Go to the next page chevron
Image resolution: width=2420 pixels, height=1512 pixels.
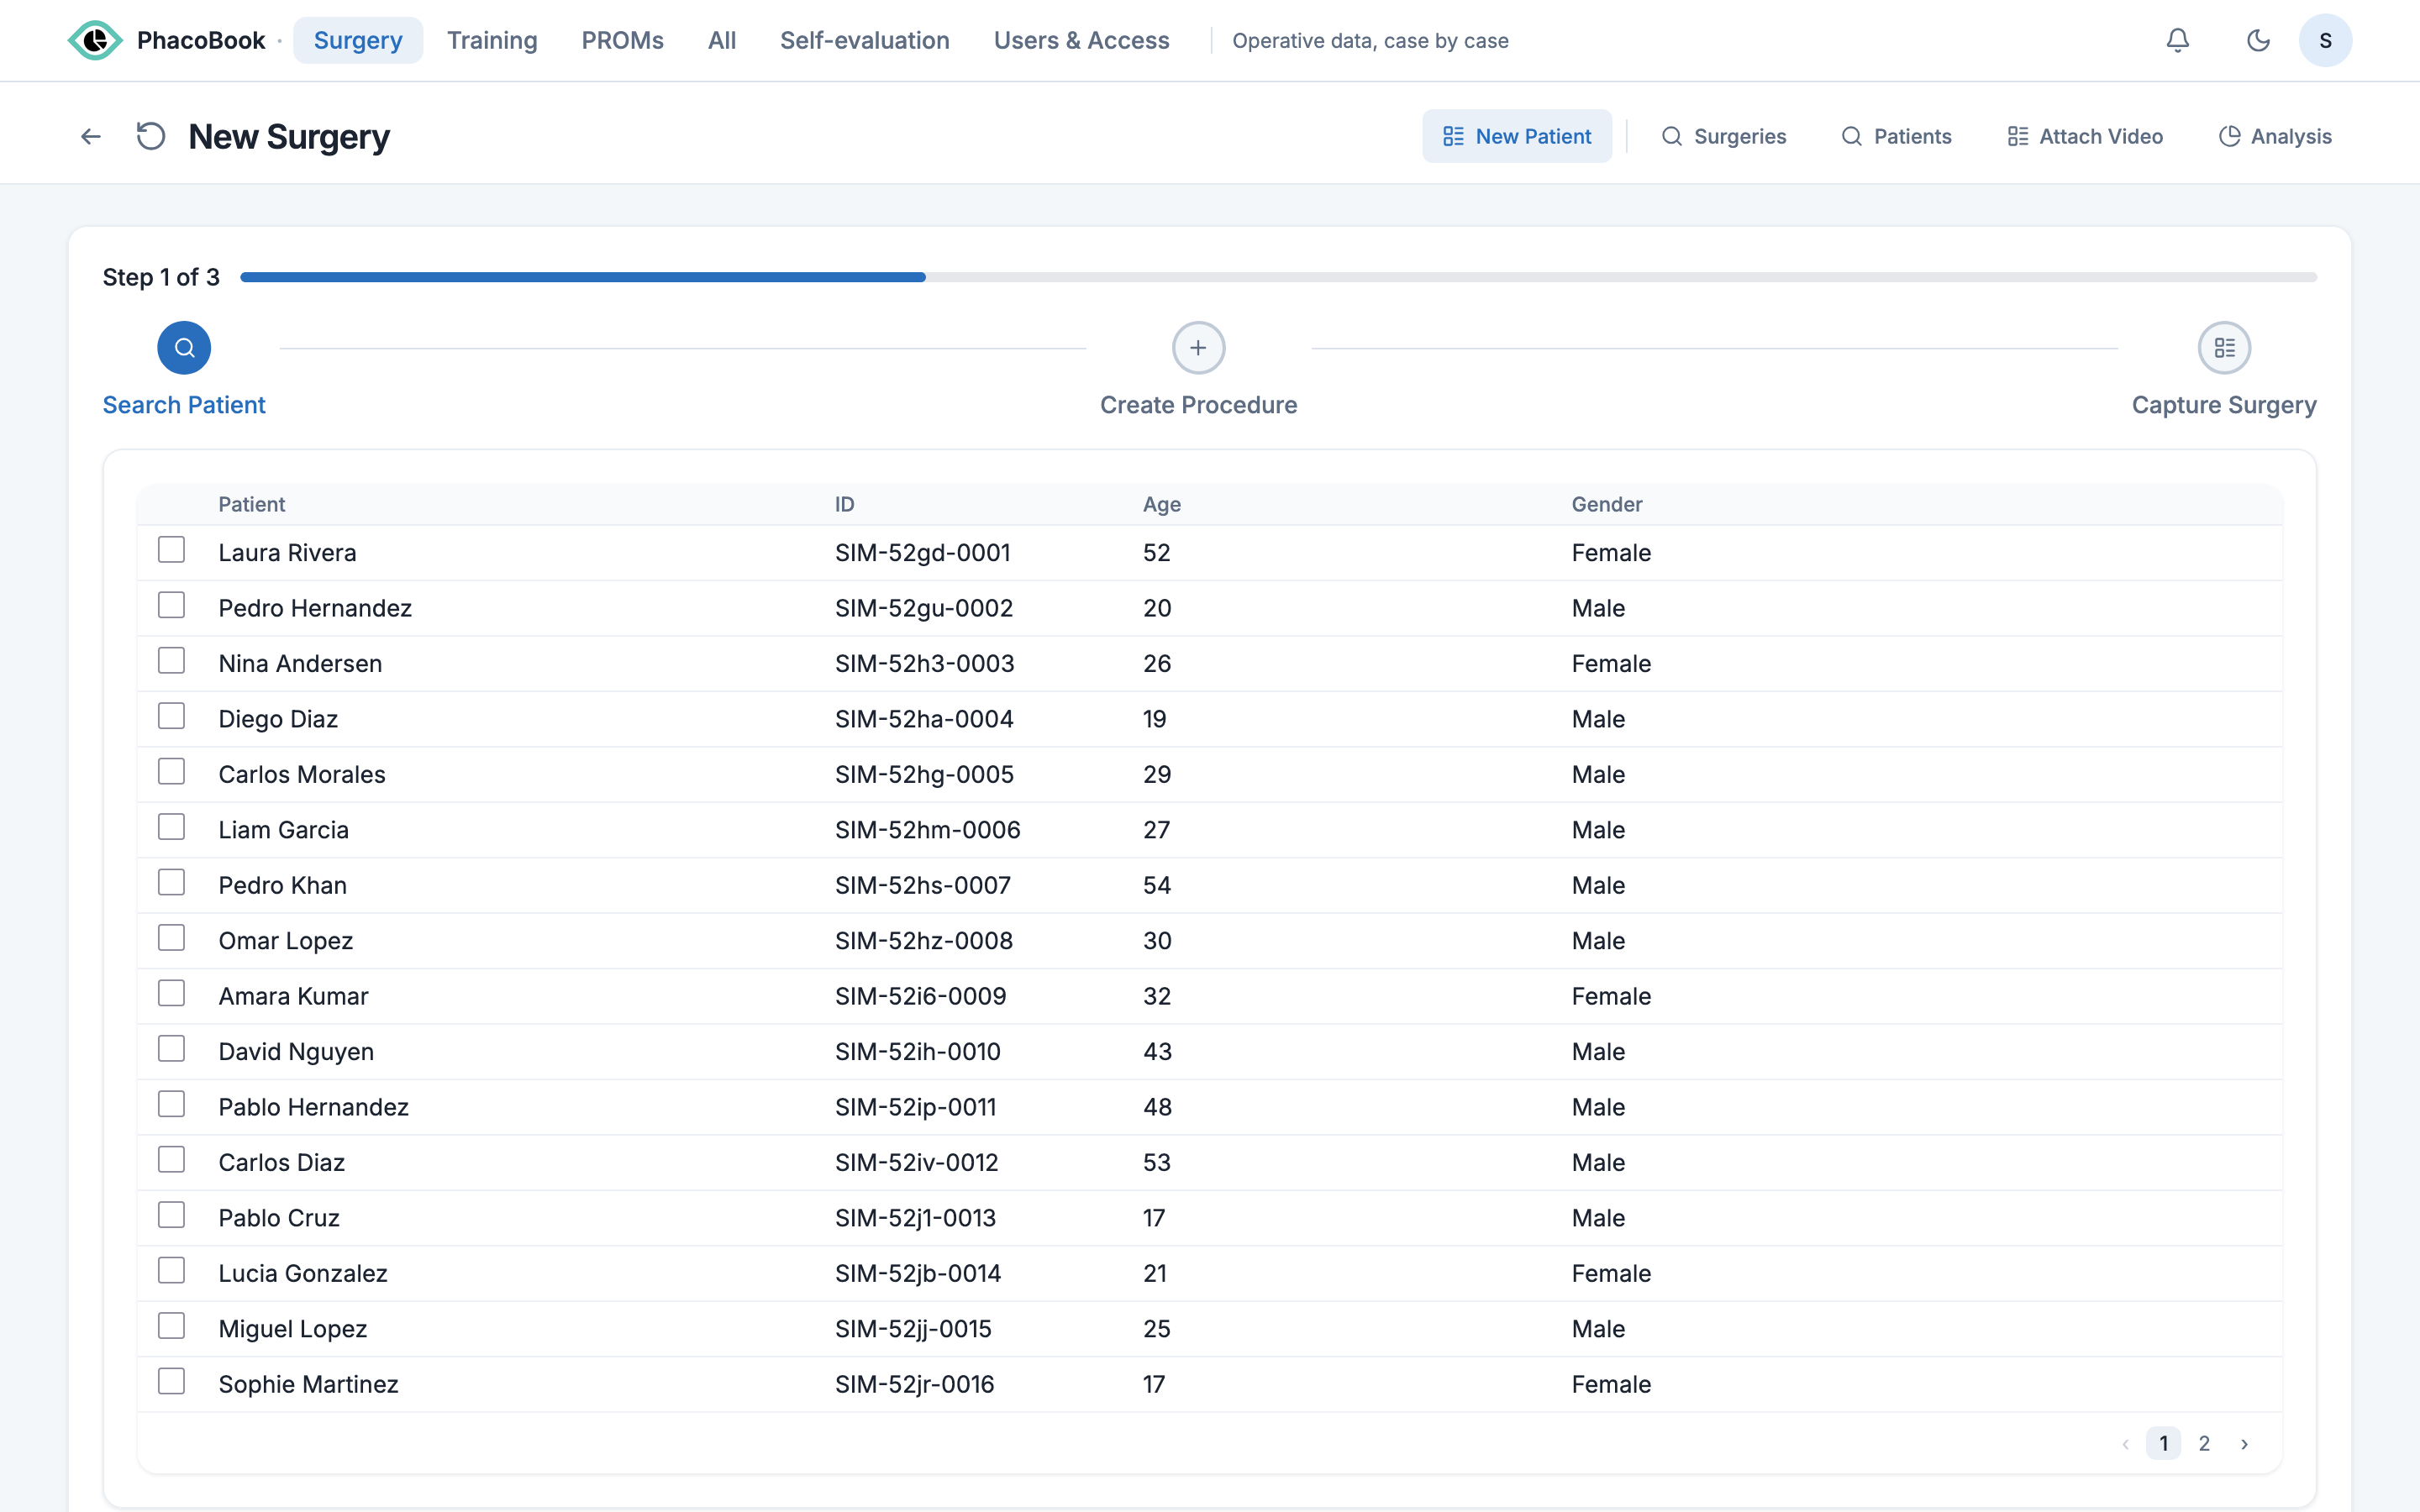pyautogui.click(x=2244, y=1444)
